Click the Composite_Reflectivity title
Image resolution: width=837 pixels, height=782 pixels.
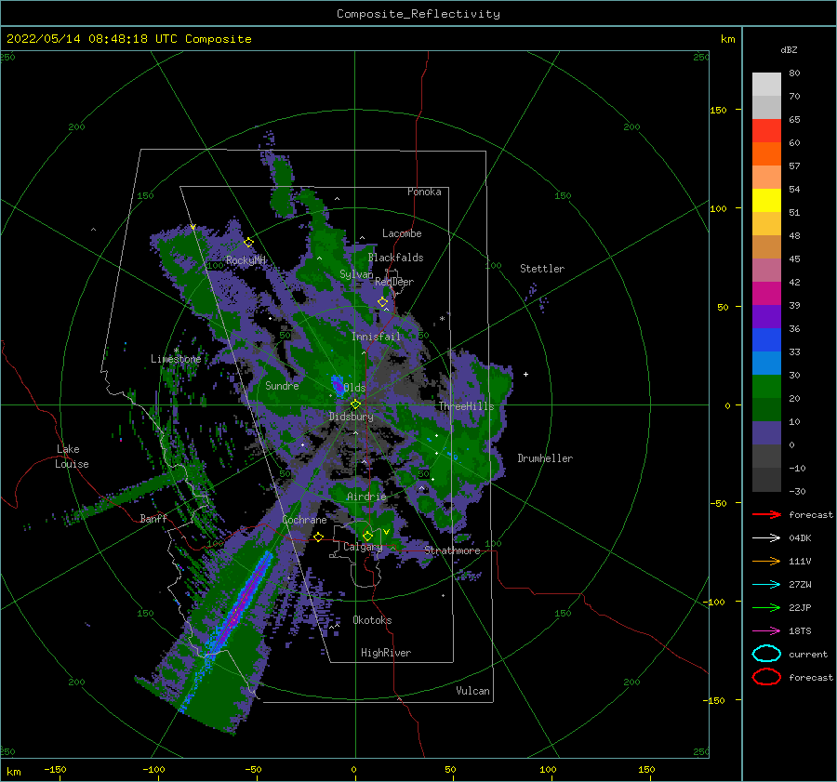[x=418, y=14]
